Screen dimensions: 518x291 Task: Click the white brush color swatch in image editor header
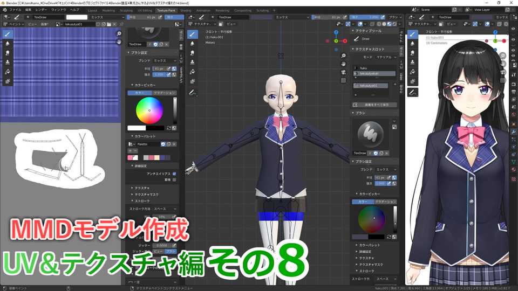tap(77, 17)
